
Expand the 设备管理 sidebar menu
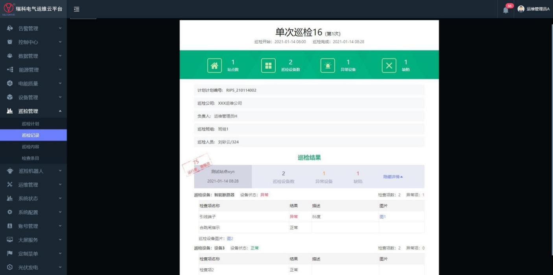point(33,97)
